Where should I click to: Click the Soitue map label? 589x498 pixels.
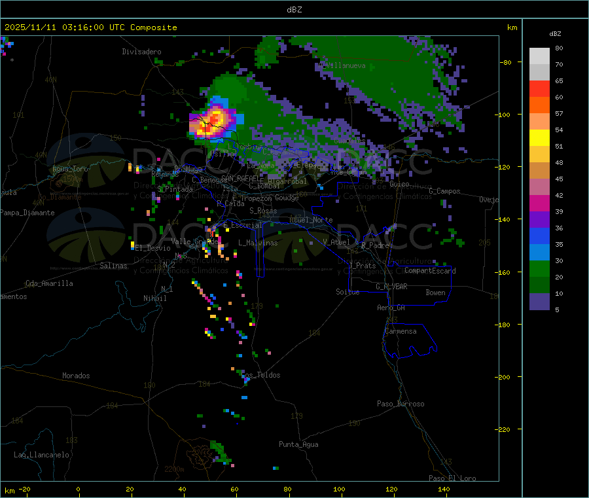[x=348, y=292]
